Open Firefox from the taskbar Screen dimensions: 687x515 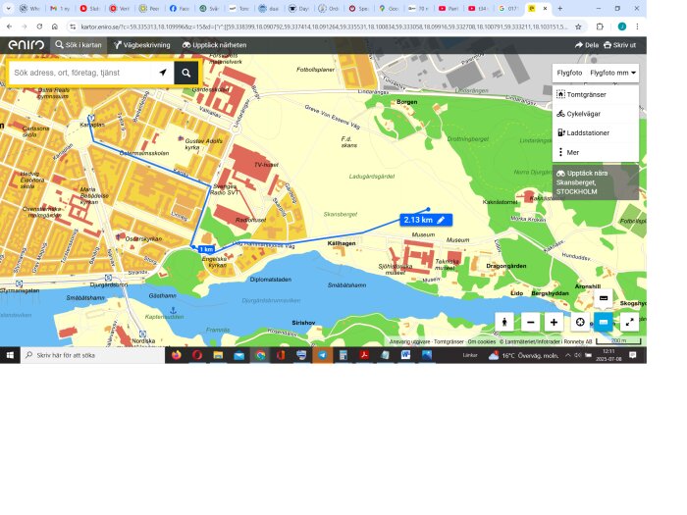tap(176, 355)
